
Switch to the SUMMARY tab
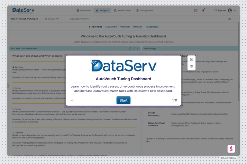tap(111, 27)
